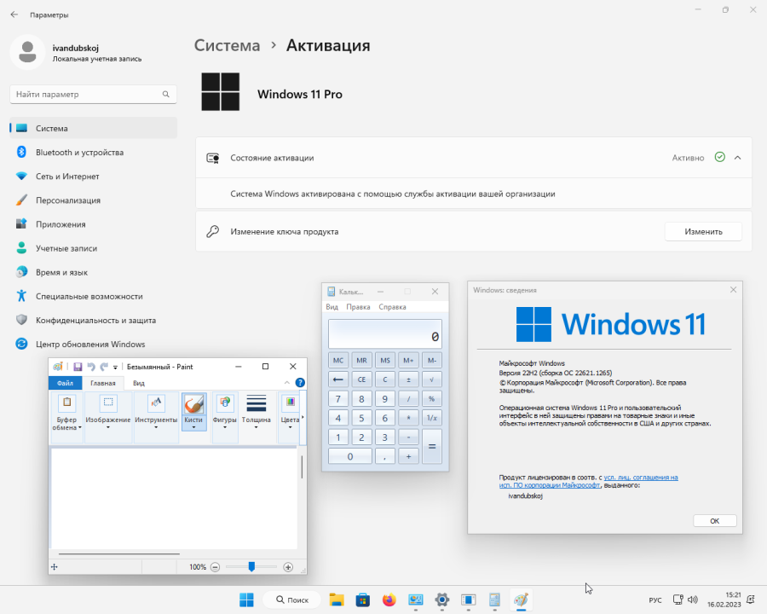Screen dimensions: 767x614
Task: Undo last action in Paint
Action: coord(91,367)
